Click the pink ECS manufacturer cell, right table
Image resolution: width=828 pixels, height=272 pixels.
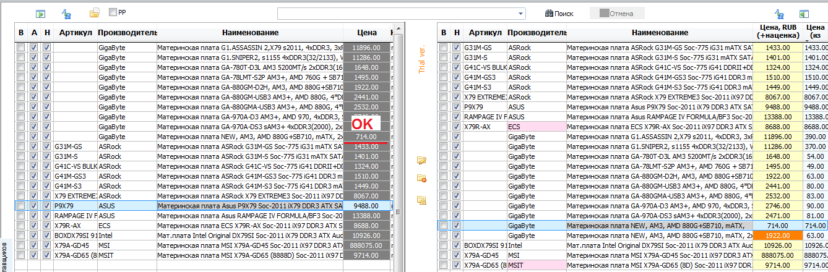(x=537, y=127)
